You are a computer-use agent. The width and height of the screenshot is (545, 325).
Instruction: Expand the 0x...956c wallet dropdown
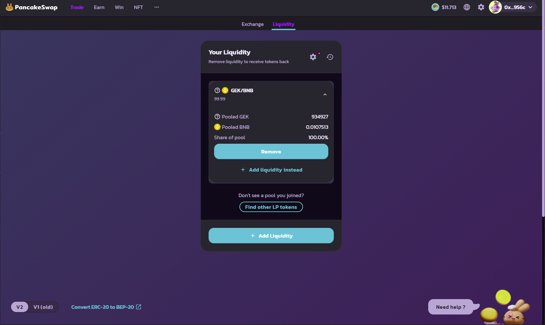[530, 7]
